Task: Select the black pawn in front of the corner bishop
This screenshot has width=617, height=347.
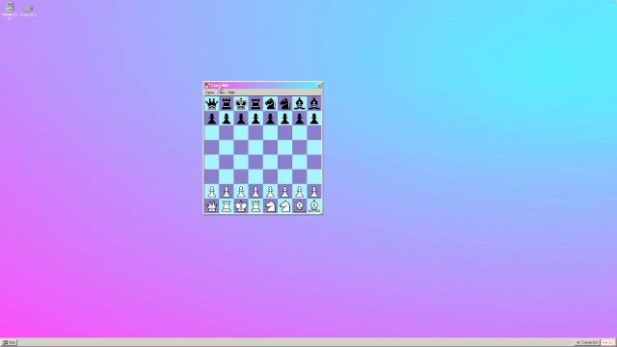Action: (x=314, y=119)
